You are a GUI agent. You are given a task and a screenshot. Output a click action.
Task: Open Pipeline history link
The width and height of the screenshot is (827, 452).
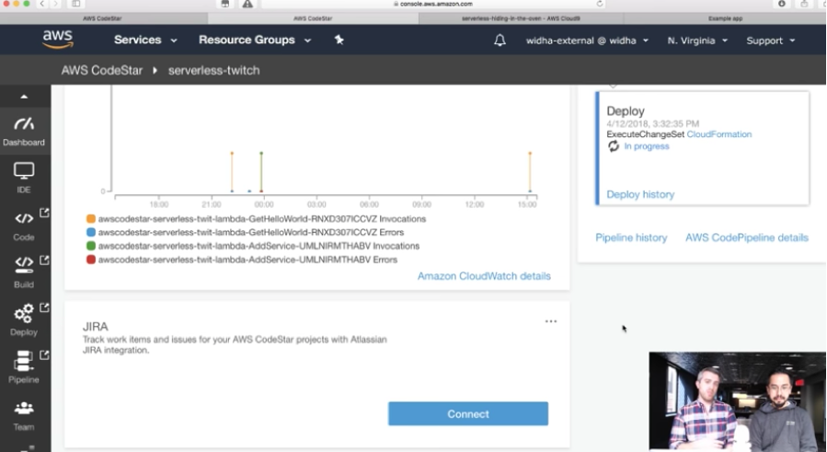tap(631, 238)
